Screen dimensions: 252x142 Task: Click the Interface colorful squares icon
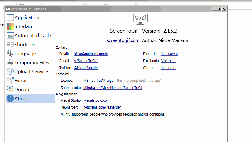click(x=10, y=26)
